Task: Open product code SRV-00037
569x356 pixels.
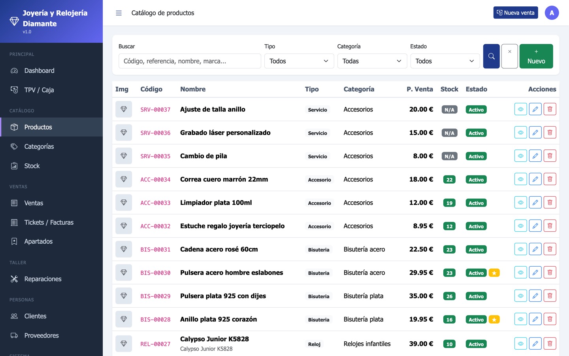Action: pyautogui.click(x=155, y=110)
